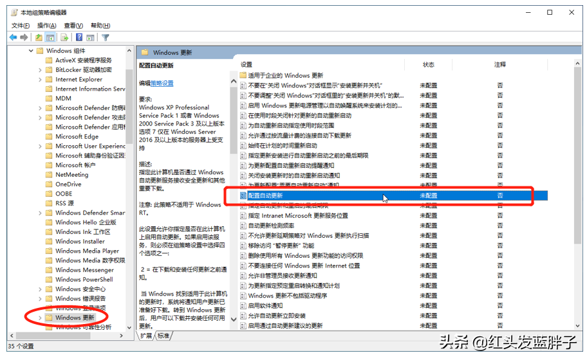Sort by the 状态 column header
The height and width of the screenshot is (360, 587).
tap(428, 64)
